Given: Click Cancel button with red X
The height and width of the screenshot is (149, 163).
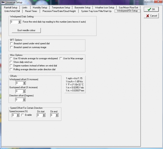Looking at the screenshot, I should pos(151,16).
